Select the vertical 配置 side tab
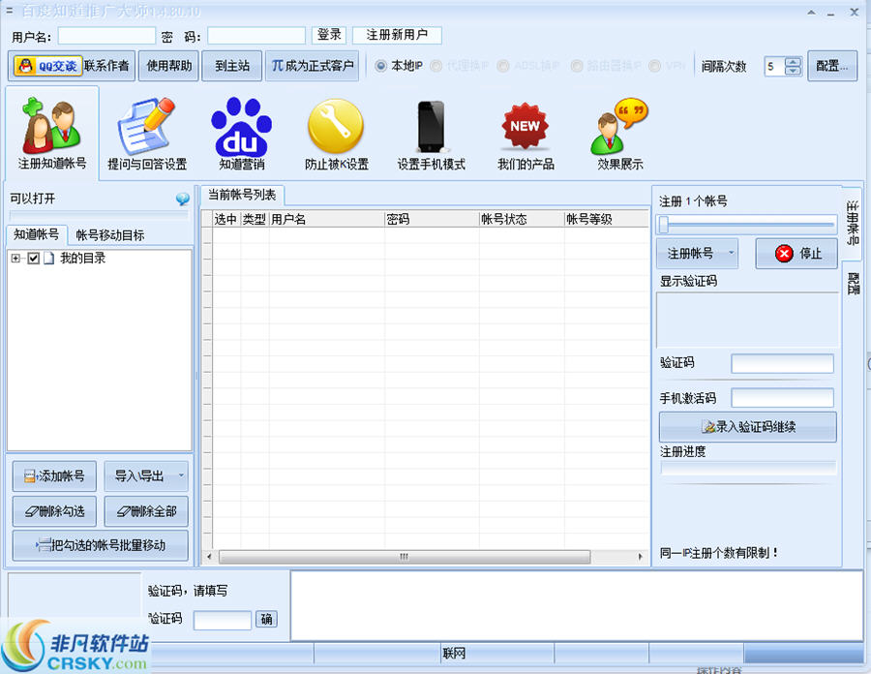The height and width of the screenshot is (674, 871). coord(853,284)
